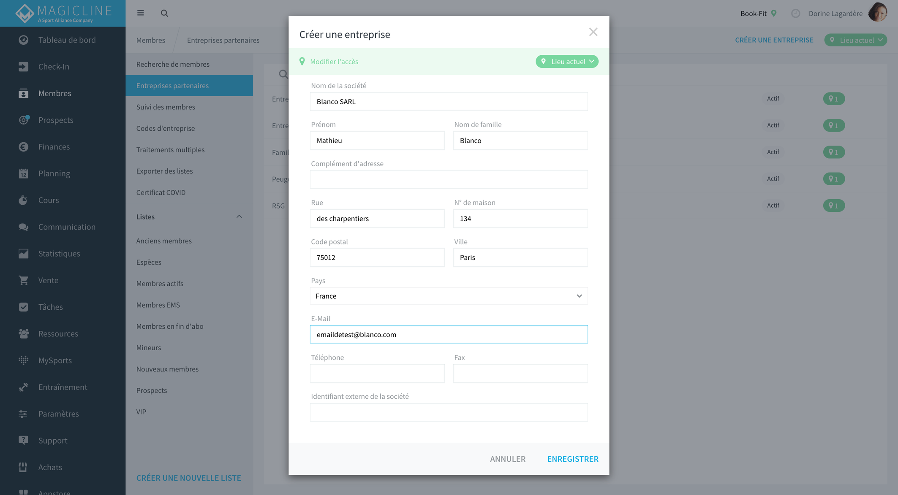Go to Entreprises partenaires breadcrumb tab

[x=223, y=40]
